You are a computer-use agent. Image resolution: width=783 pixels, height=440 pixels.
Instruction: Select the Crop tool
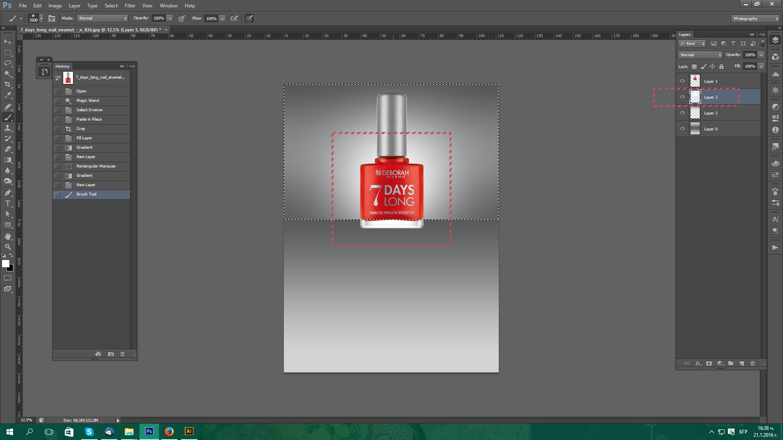coord(8,84)
